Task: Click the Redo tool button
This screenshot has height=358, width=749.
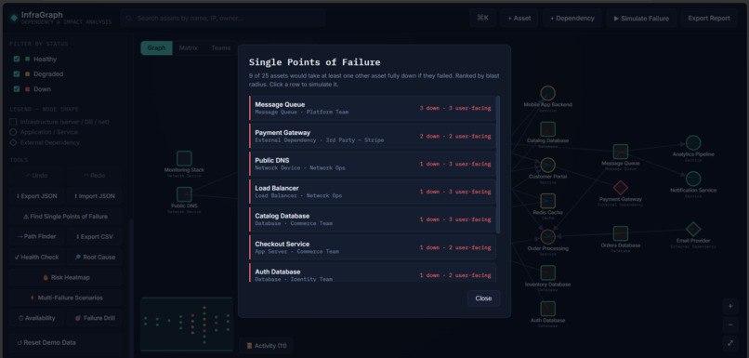Action: pos(94,176)
